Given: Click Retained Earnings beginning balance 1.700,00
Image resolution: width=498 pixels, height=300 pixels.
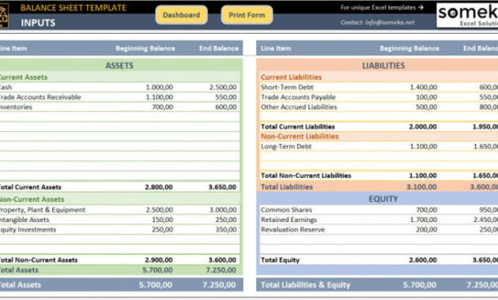Looking at the screenshot, I should tap(424, 219).
